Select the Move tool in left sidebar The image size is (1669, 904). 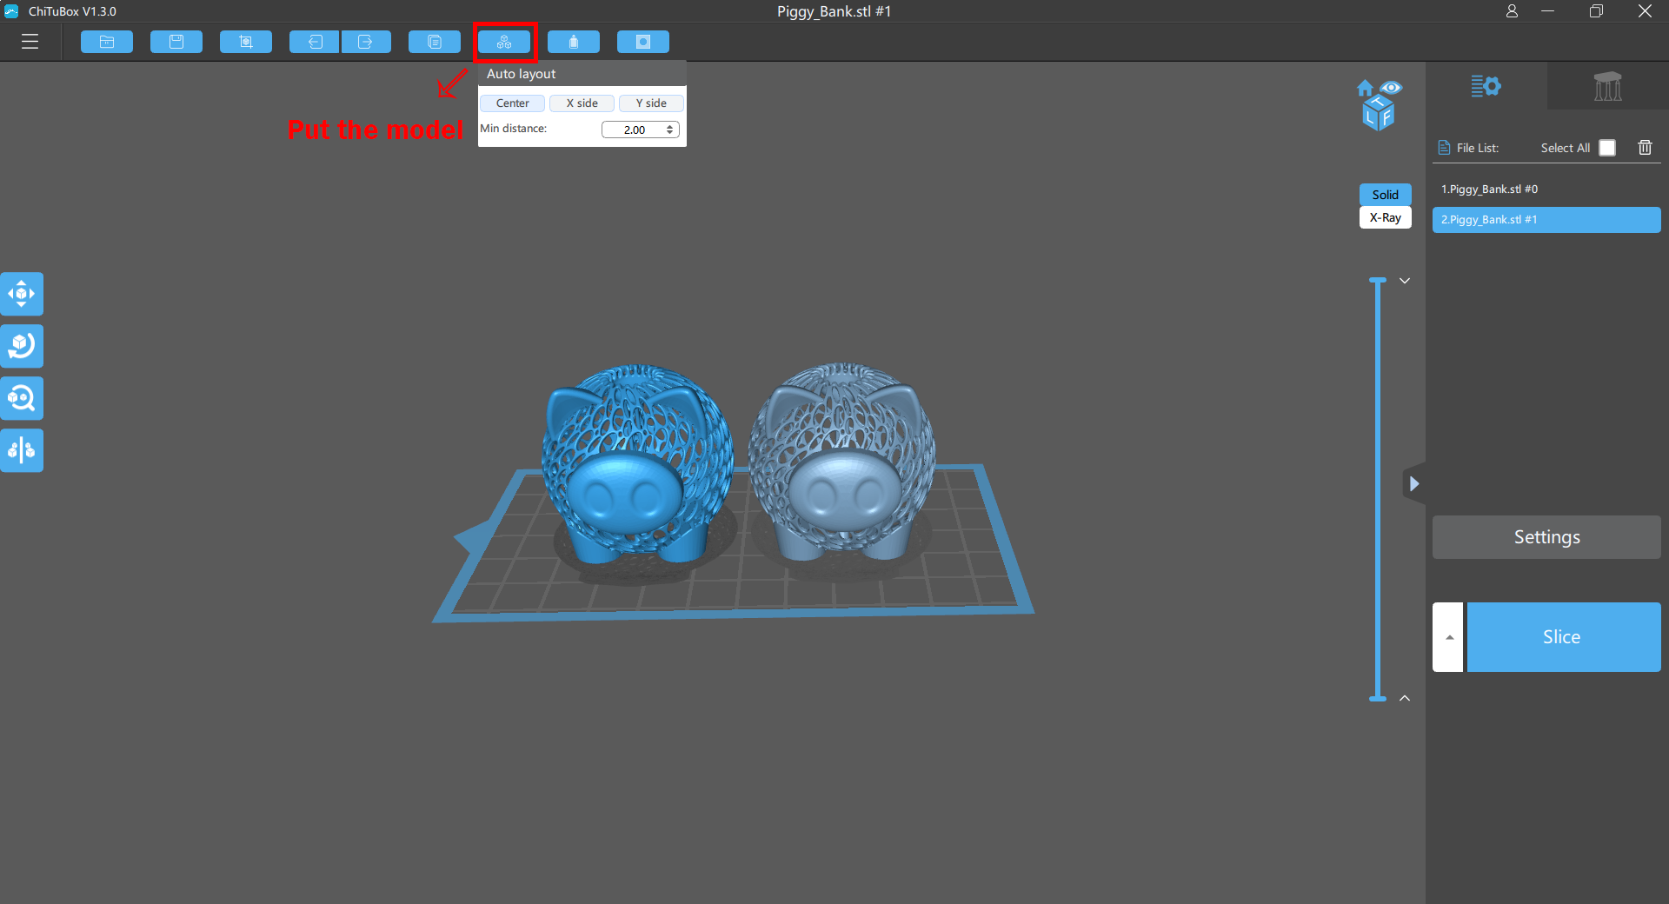click(22, 294)
